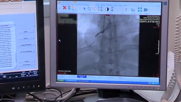
Task: Open the report document icon
Action: [69, 8]
